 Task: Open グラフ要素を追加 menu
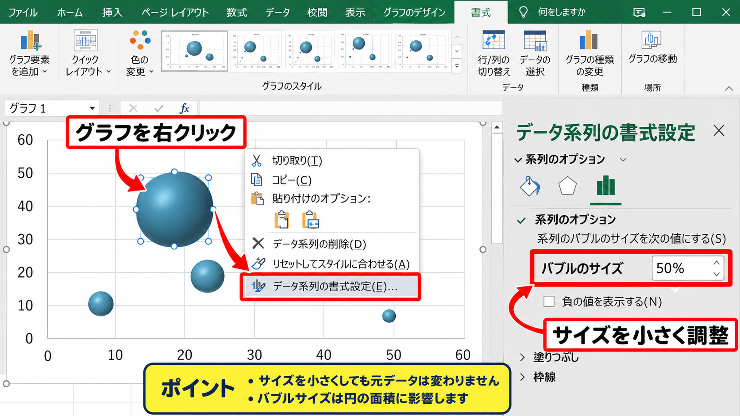[29, 53]
